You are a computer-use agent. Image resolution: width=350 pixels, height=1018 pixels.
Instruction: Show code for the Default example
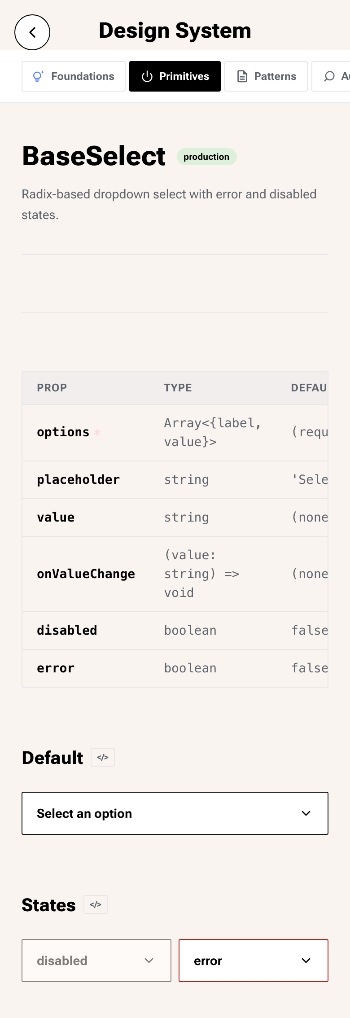(103, 757)
